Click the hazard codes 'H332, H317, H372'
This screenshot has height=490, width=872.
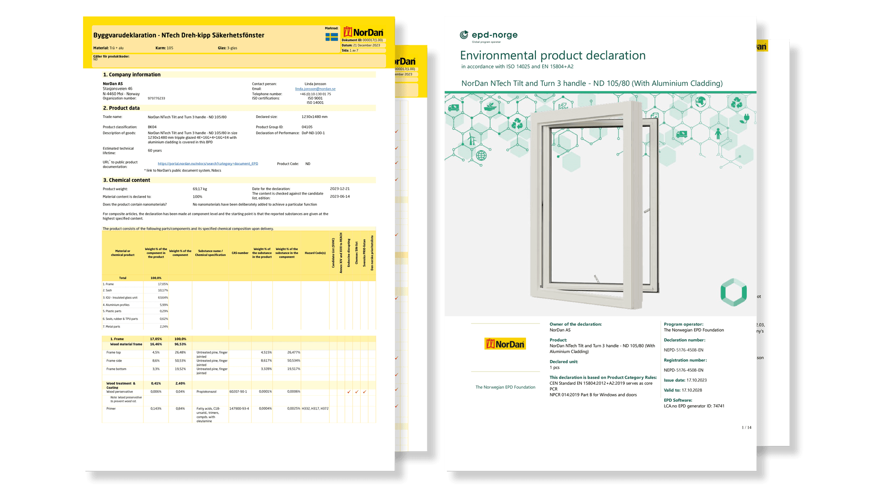[x=315, y=409]
